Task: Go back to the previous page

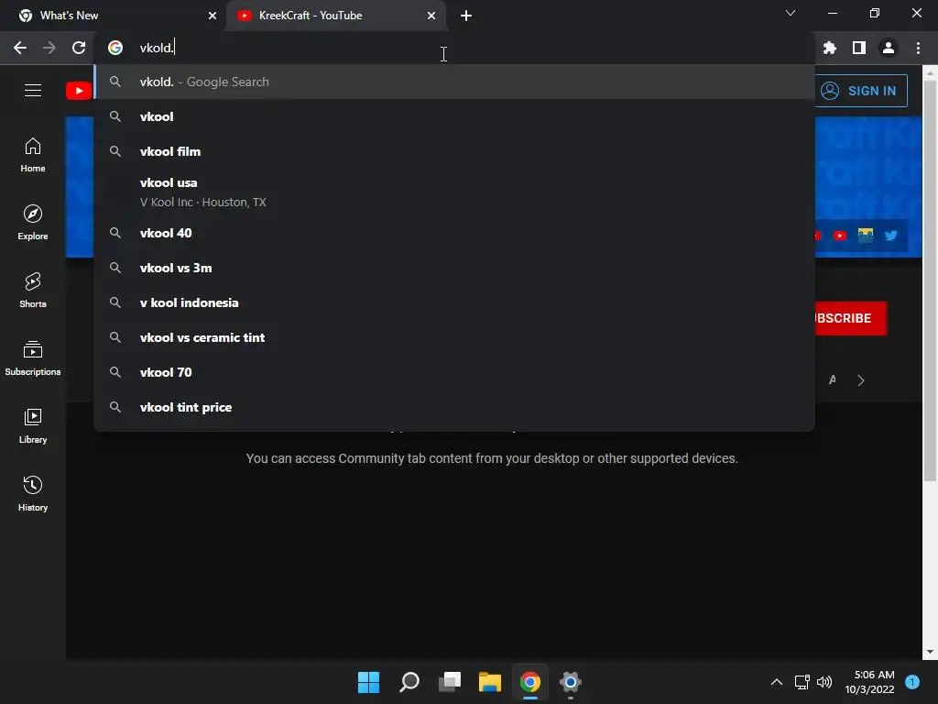Action: pyautogui.click(x=20, y=48)
